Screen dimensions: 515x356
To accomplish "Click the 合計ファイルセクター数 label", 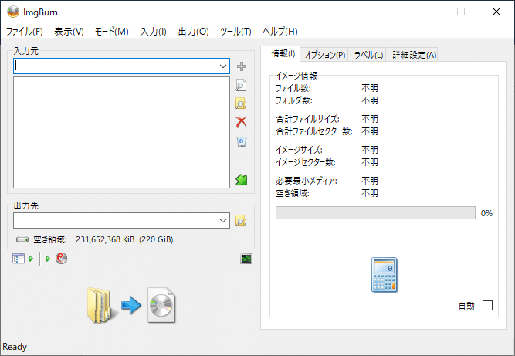I will click(314, 131).
